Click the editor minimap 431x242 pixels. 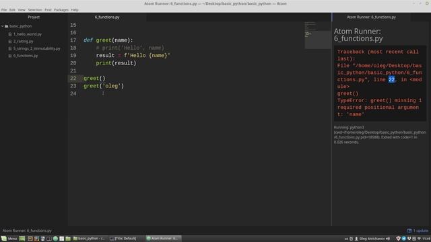click(317, 35)
